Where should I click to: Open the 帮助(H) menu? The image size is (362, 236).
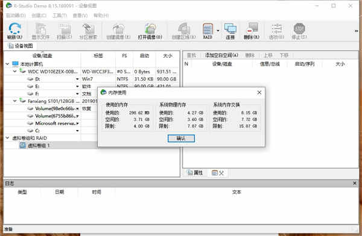pyautogui.click(x=101, y=16)
